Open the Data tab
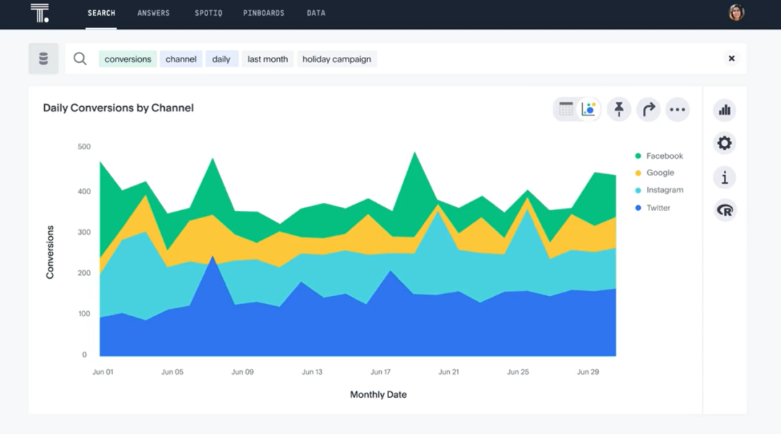Viewport: 781px width, 434px height. [x=316, y=13]
